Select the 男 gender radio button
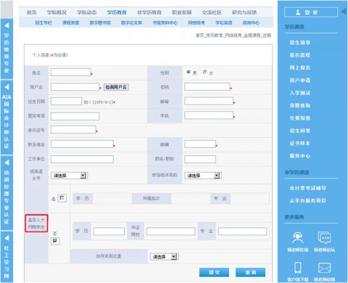Image resolution: width=348 pixels, height=283 pixels. [188, 72]
